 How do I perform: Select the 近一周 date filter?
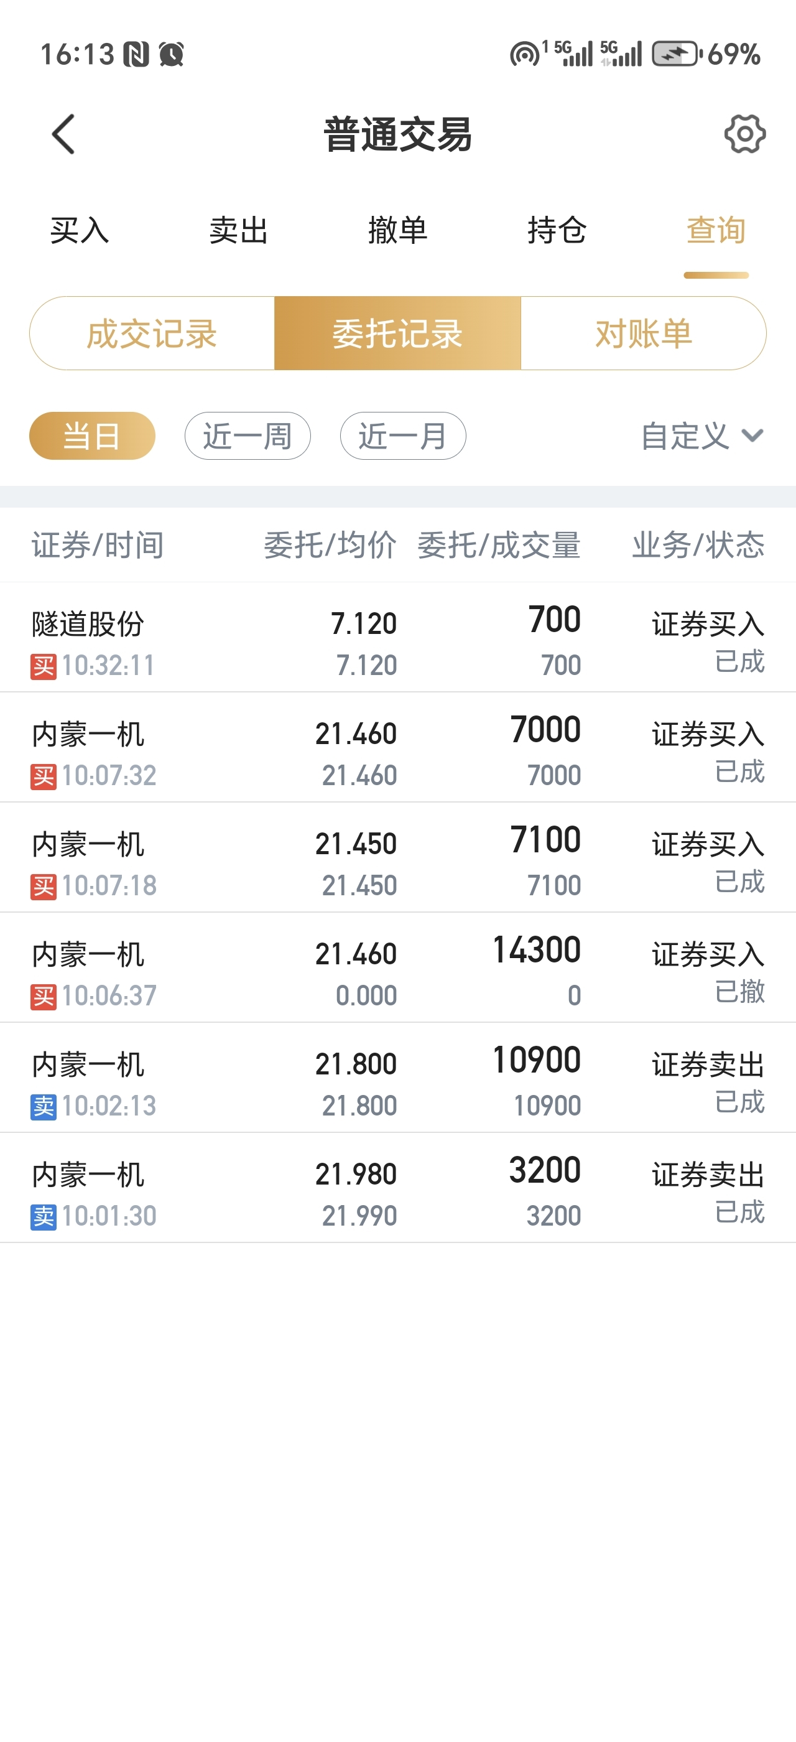pos(248,435)
